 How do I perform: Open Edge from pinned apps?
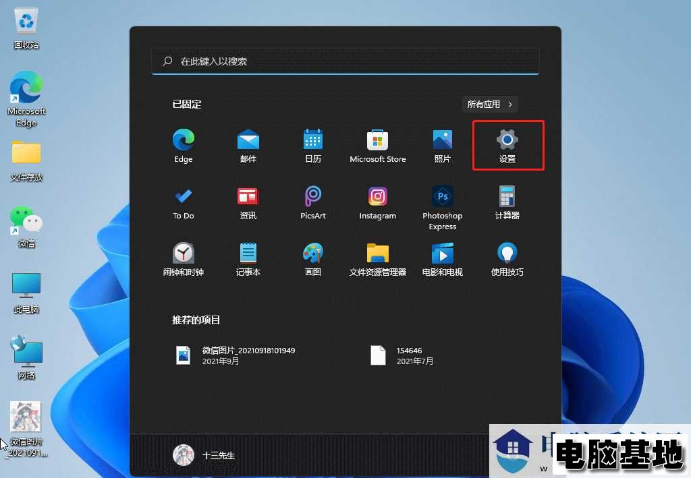tap(184, 146)
